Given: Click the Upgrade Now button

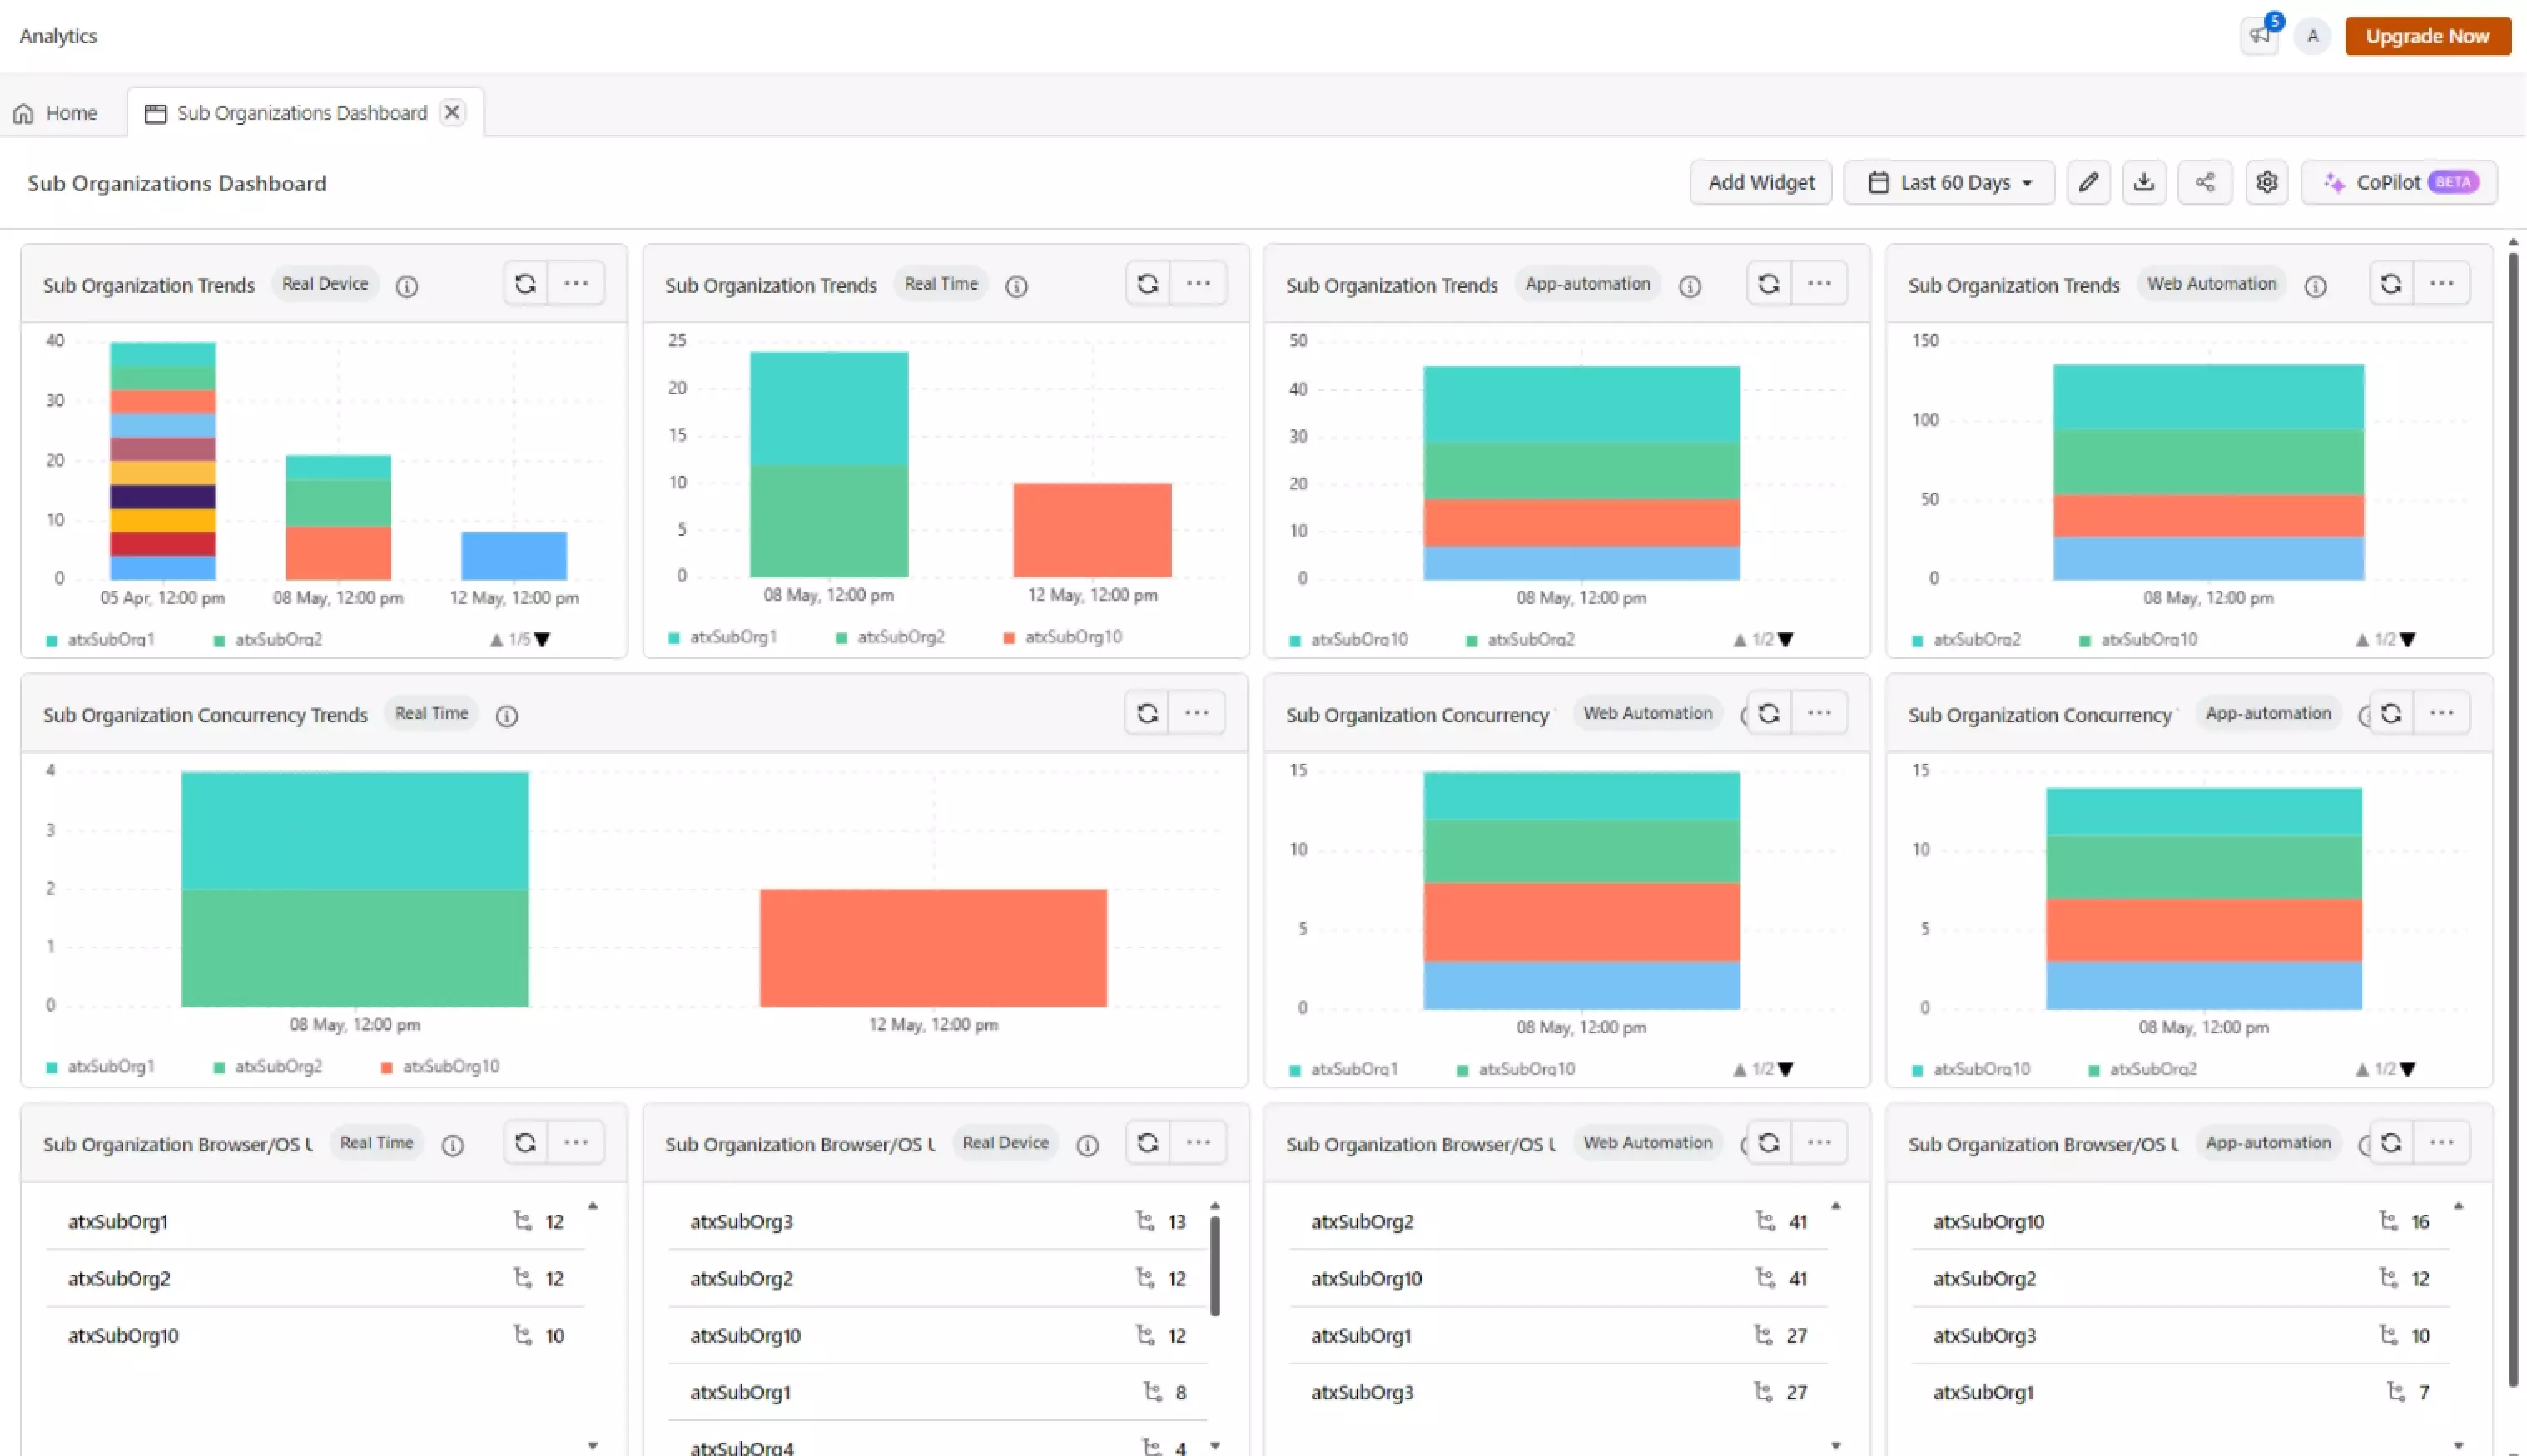Looking at the screenshot, I should pyautogui.click(x=2427, y=36).
